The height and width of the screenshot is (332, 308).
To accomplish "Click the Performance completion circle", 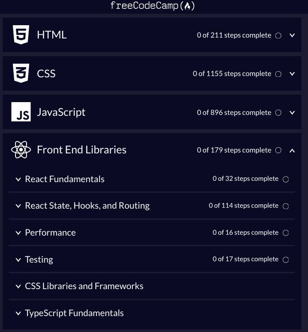I will [285, 233].
